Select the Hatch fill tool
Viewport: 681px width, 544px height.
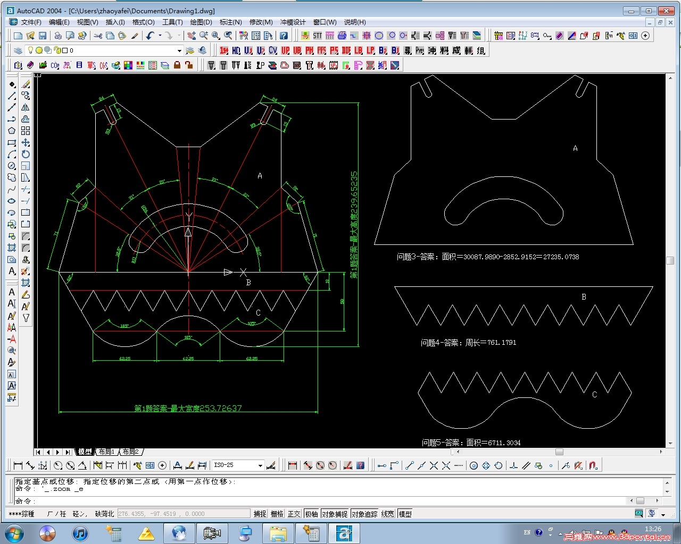click(12, 248)
